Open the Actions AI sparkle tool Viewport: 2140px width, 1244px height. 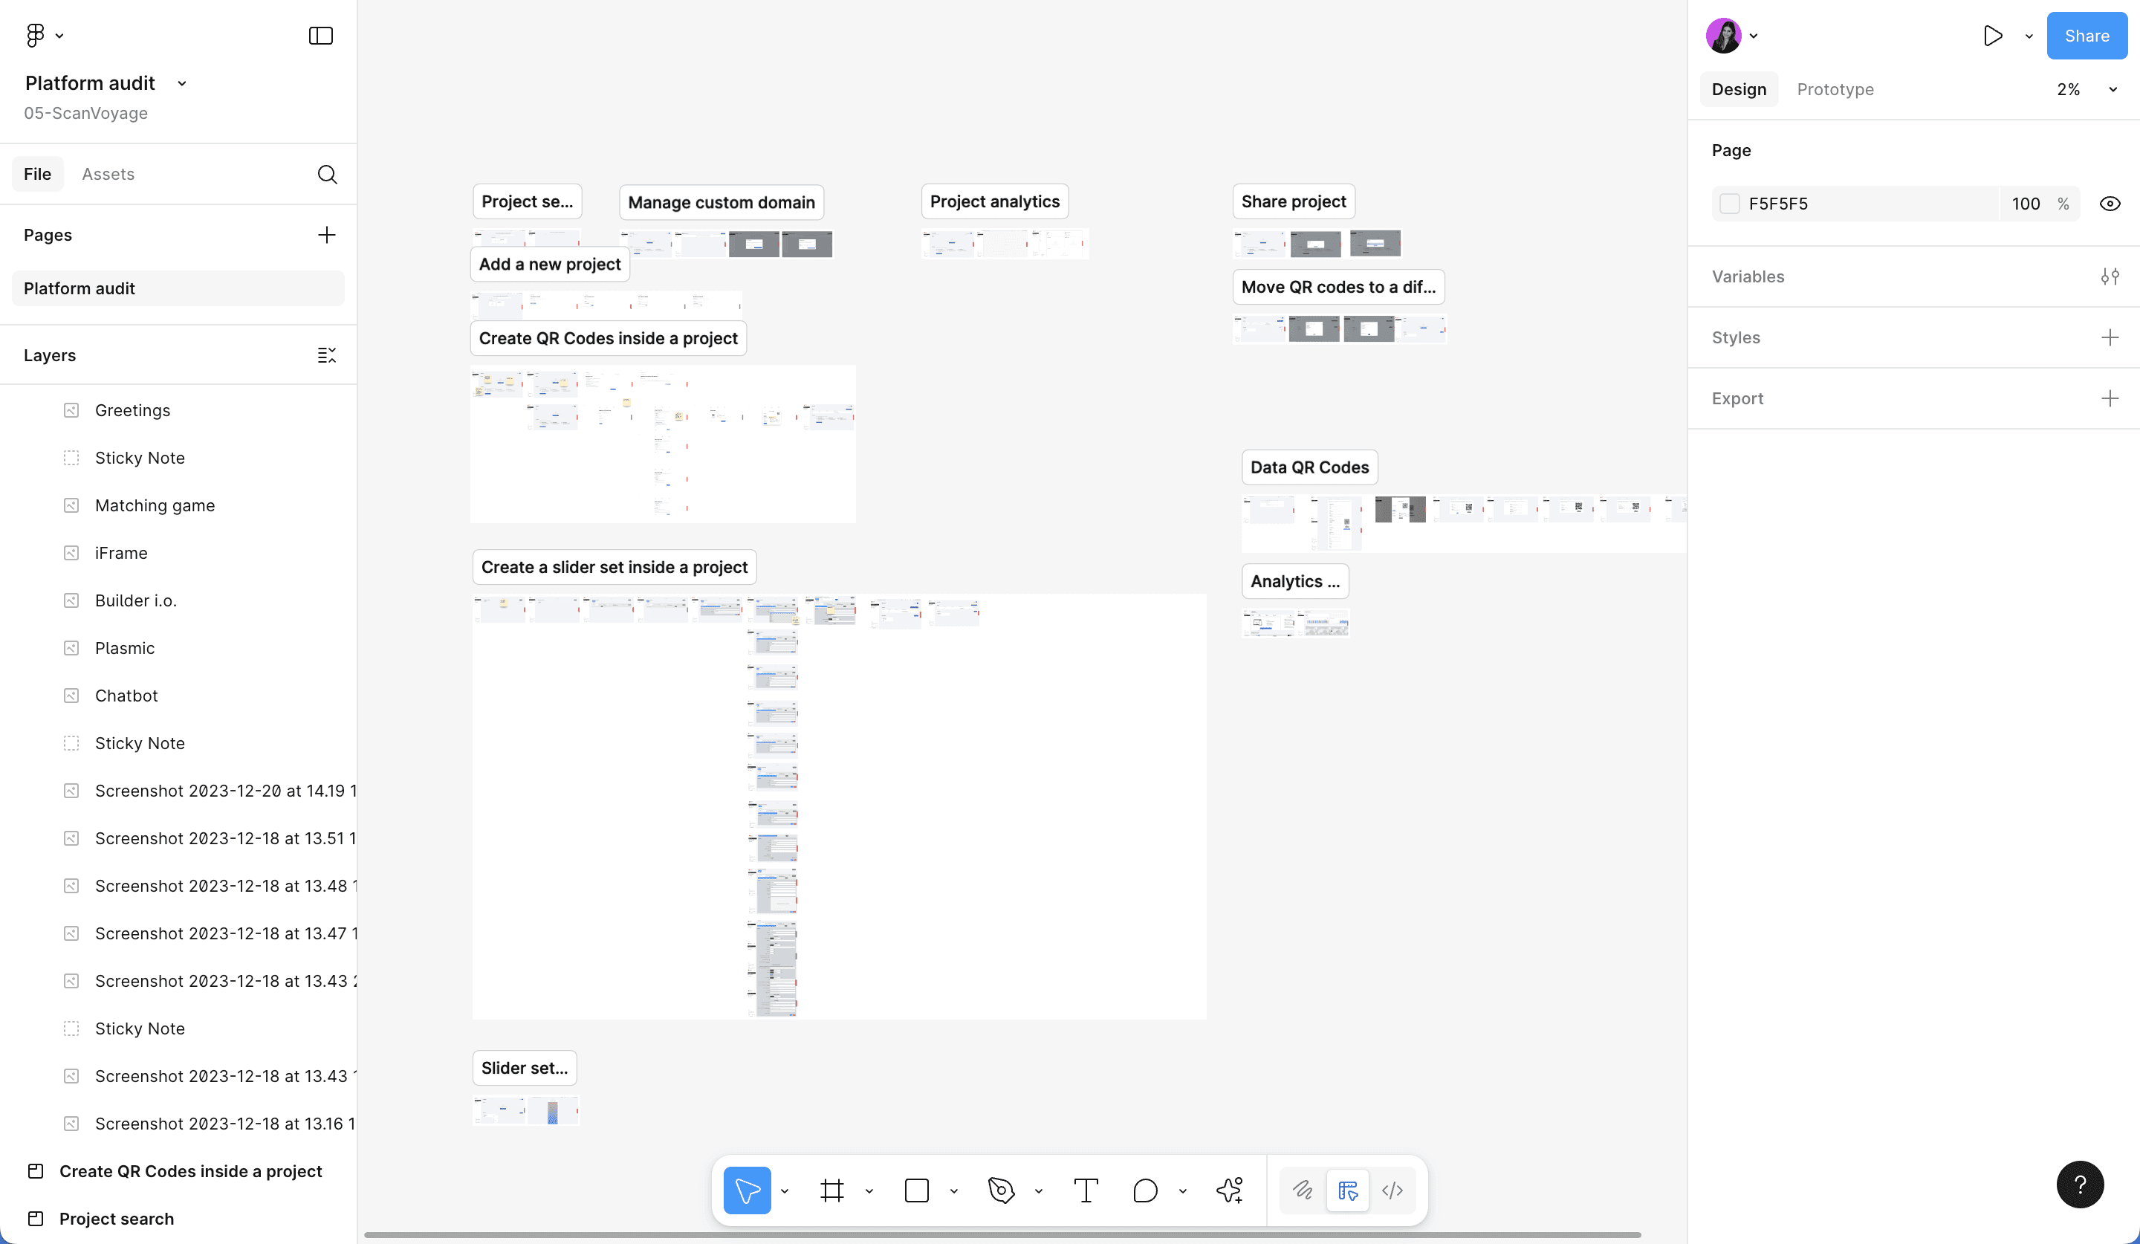click(1229, 1190)
